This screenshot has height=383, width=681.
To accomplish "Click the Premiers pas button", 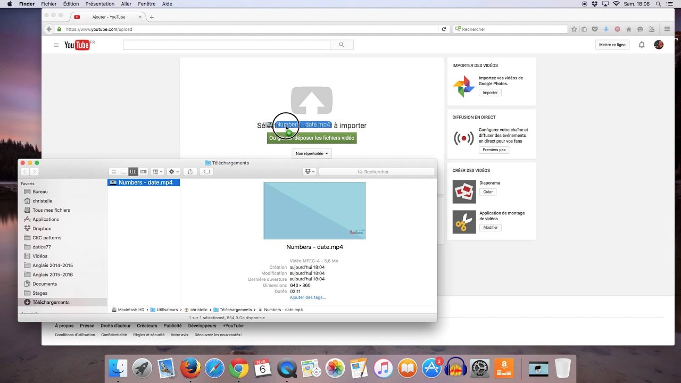I will (x=494, y=150).
